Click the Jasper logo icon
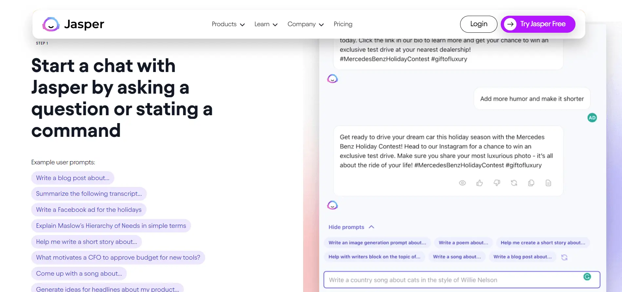The image size is (622, 292). [51, 24]
